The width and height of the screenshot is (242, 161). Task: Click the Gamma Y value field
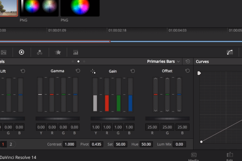point(41,127)
